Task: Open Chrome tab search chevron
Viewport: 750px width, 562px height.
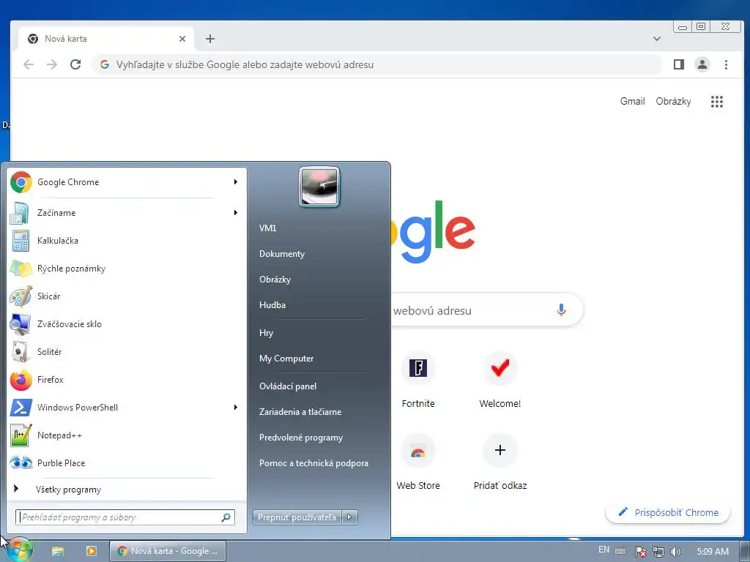Action: pyautogui.click(x=657, y=39)
